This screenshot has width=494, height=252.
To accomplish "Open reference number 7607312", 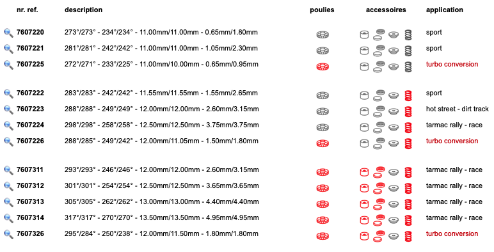I will coord(30,186).
